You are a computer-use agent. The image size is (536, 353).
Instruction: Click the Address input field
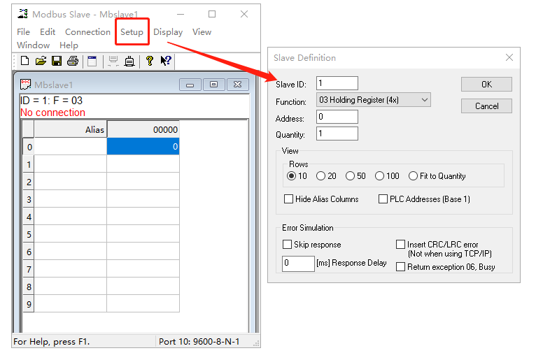tap(337, 117)
